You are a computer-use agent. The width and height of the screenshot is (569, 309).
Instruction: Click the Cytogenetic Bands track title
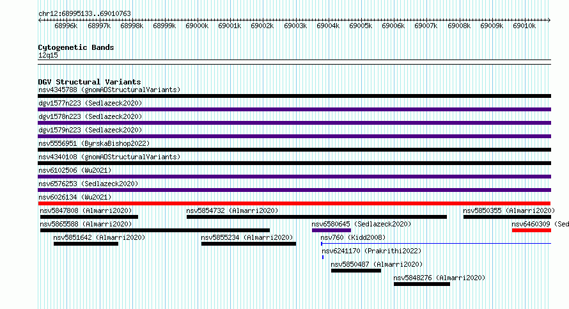[x=76, y=47]
